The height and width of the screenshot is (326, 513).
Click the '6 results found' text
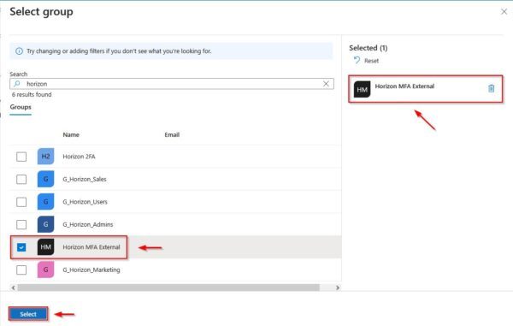(32, 95)
